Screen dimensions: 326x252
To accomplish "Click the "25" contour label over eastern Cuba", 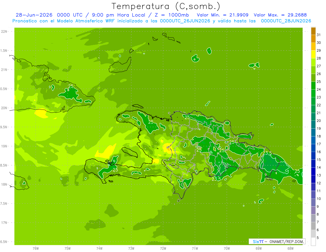I will coord(71,86).
